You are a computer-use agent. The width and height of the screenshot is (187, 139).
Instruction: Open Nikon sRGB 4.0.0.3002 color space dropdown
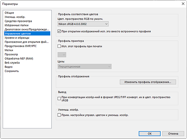tap(83, 24)
